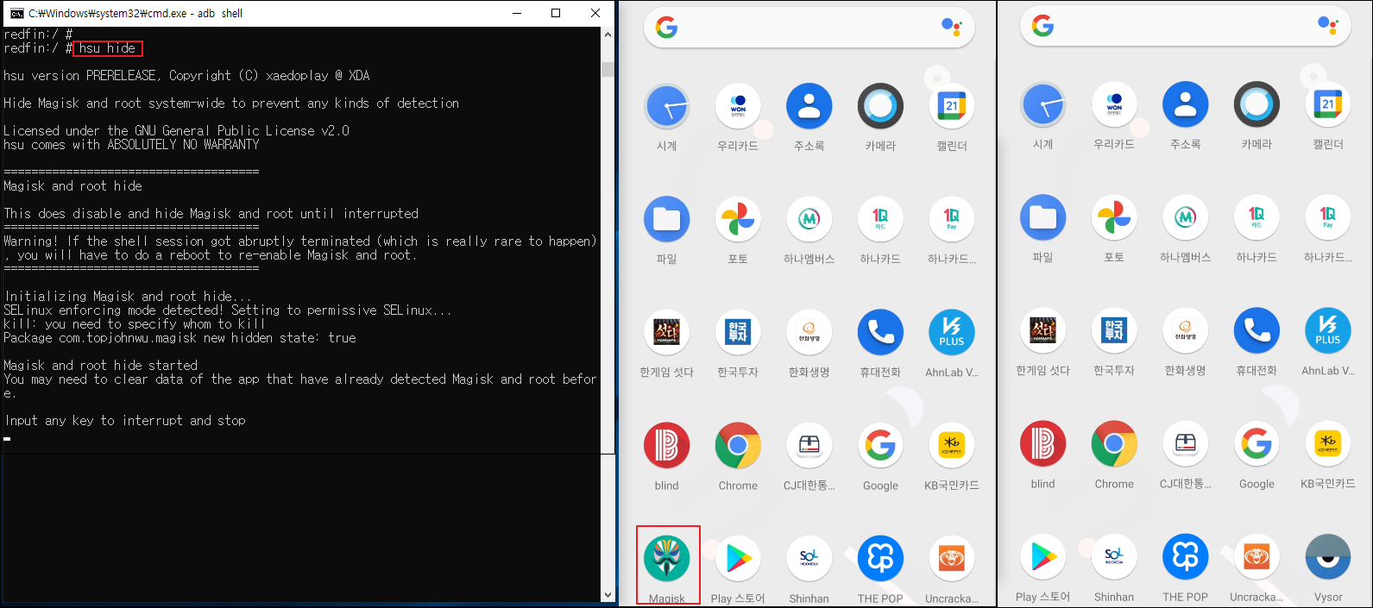Open Google app on the Magisk phone screen
The image size is (1373, 608).
click(x=880, y=445)
